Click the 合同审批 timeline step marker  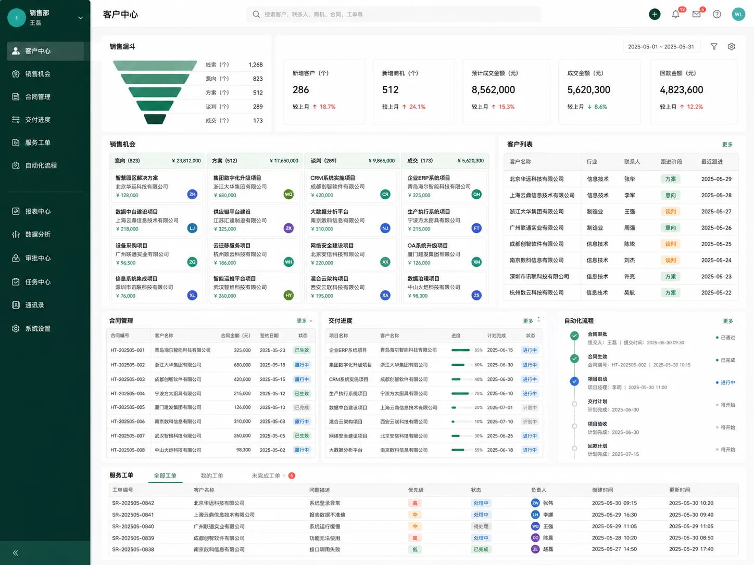[x=574, y=336]
